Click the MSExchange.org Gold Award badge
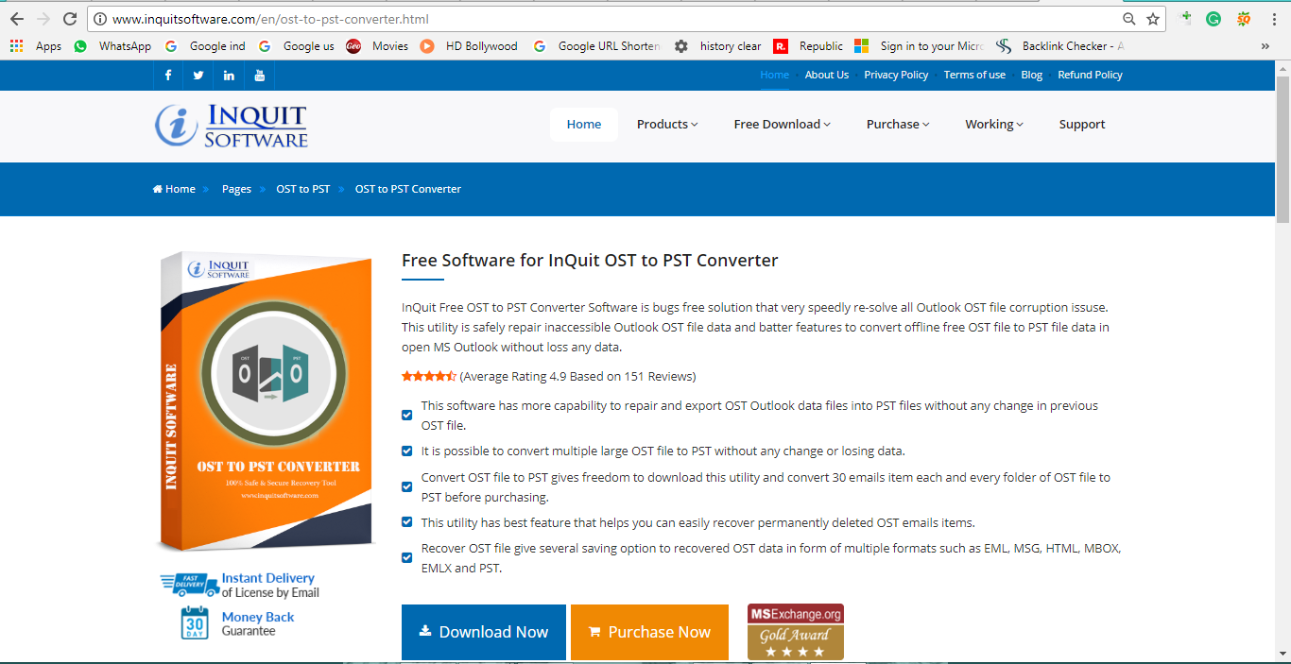 [795, 632]
